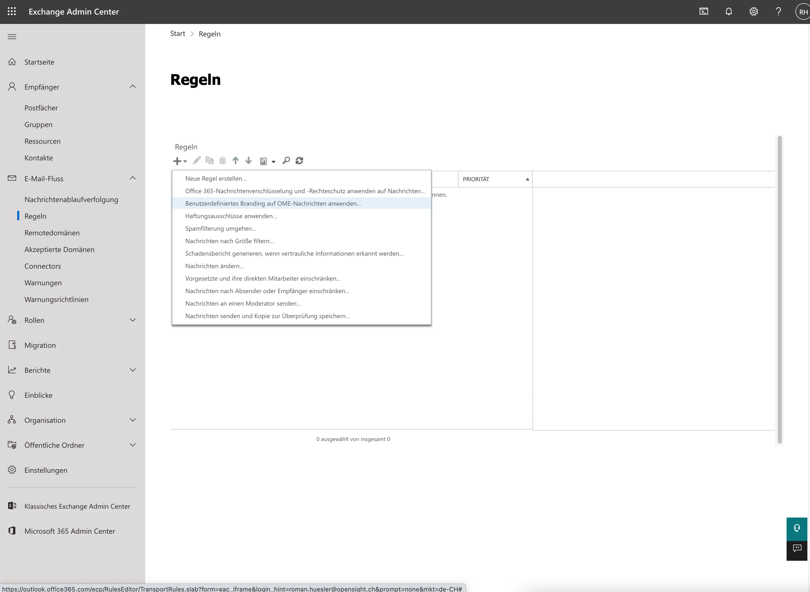Select 'Neue Regel erstellen...' menu entry

(216, 179)
